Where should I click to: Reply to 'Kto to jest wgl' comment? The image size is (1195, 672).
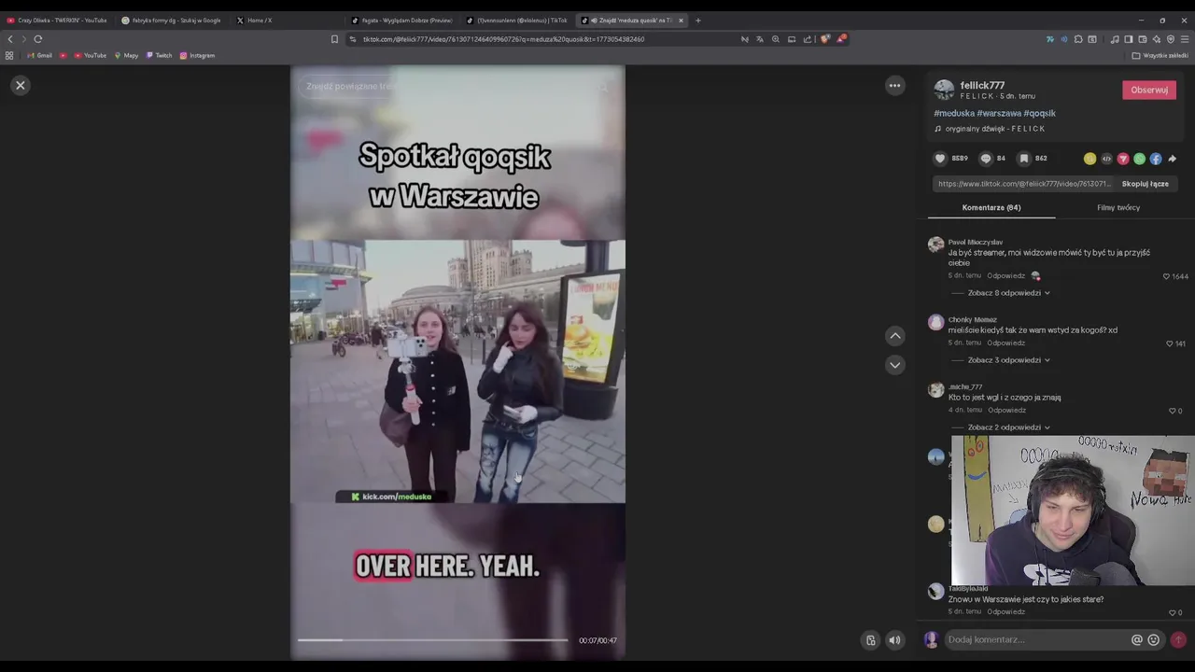tap(1006, 410)
